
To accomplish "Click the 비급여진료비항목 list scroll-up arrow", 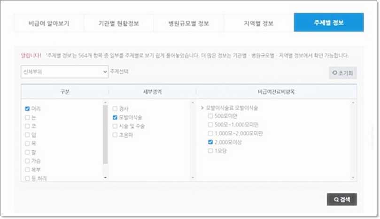I will [x=353, y=102].
